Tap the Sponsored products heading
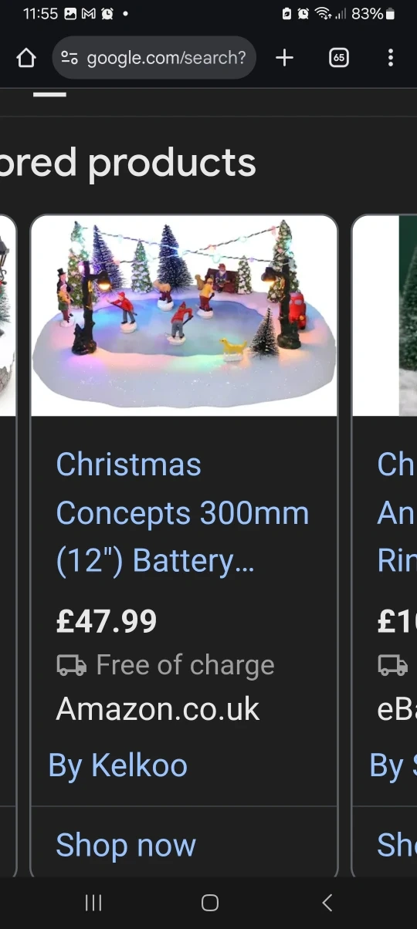417x929 pixels. point(127,163)
